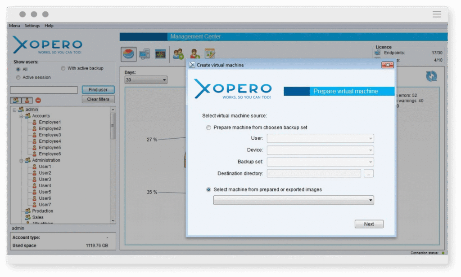Click the 35 % chart label

click(x=152, y=192)
